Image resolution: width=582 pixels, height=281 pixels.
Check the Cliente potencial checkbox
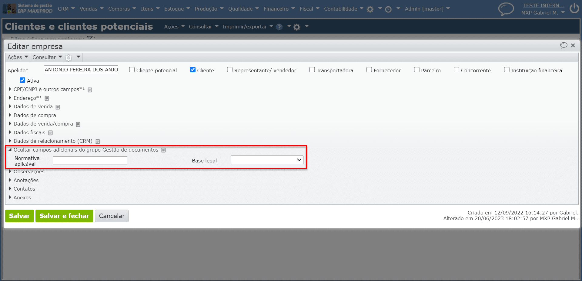(x=132, y=70)
